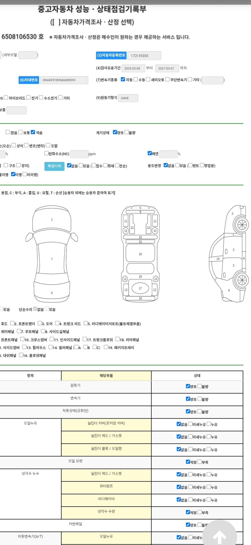The image size is (251, 545).
Task: Open inspection end date field 2027-03-07
Action: [x=167, y=68]
